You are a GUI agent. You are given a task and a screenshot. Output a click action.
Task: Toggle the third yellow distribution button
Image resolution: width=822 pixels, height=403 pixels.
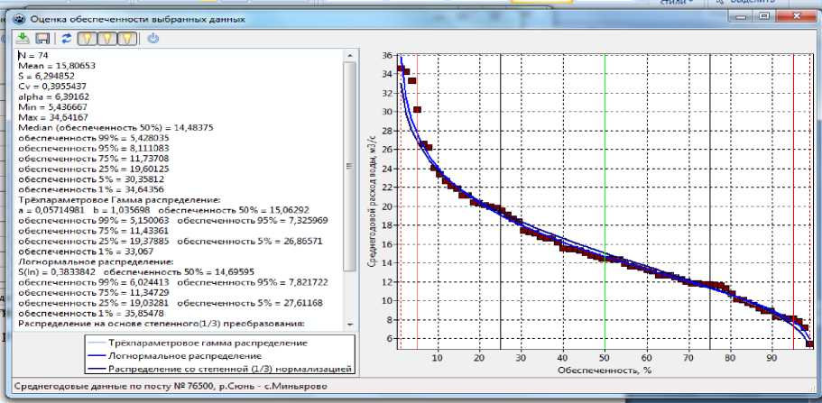tap(128, 38)
